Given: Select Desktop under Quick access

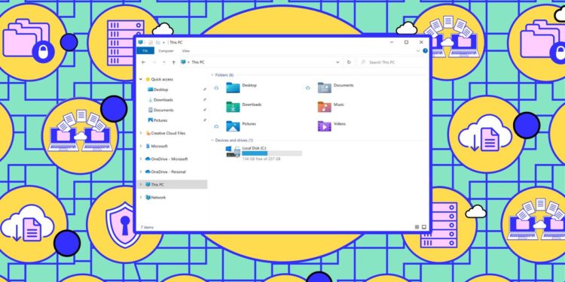Looking at the screenshot, I should click(x=158, y=89).
